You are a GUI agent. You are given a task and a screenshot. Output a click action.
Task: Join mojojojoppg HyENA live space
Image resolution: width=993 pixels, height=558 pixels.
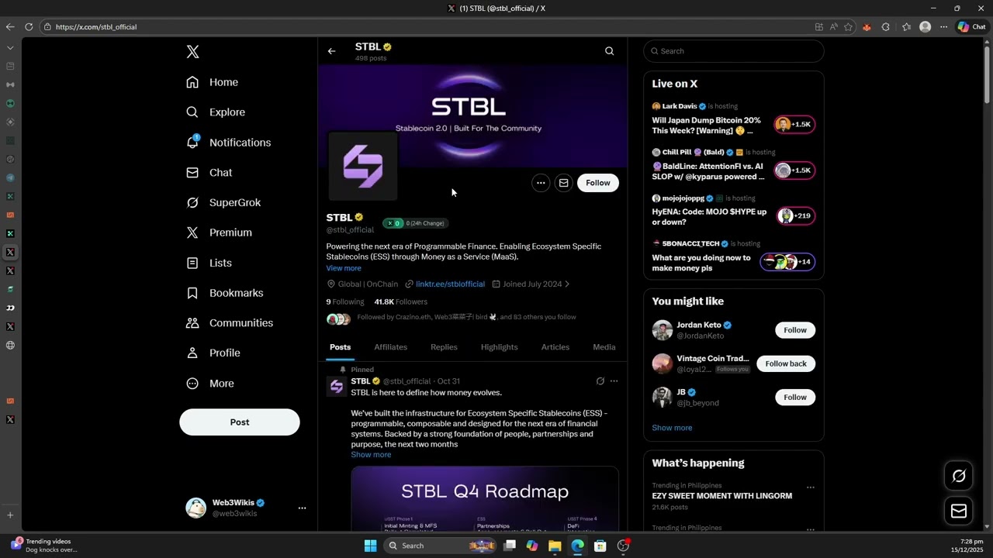(x=794, y=216)
